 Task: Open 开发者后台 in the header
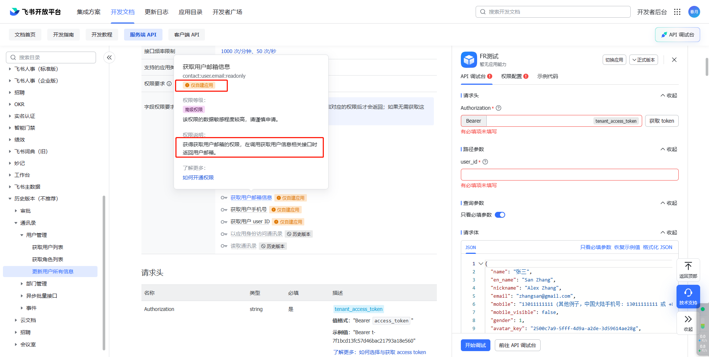pyautogui.click(x=652, y=12)
